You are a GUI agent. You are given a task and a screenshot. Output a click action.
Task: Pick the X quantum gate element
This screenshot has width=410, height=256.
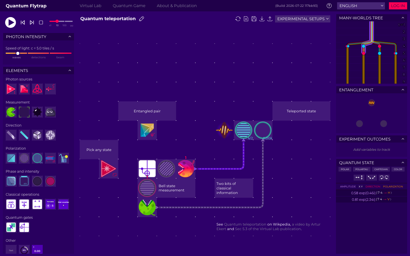[11, 227]
